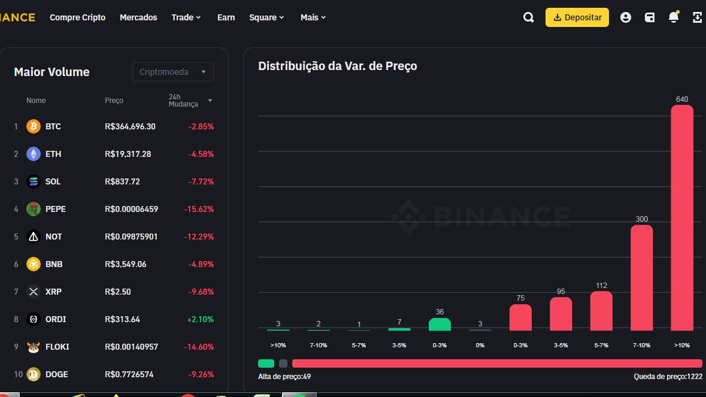706x397 pixels.
Task: Open the user profile icon
Action: point(625,17)
